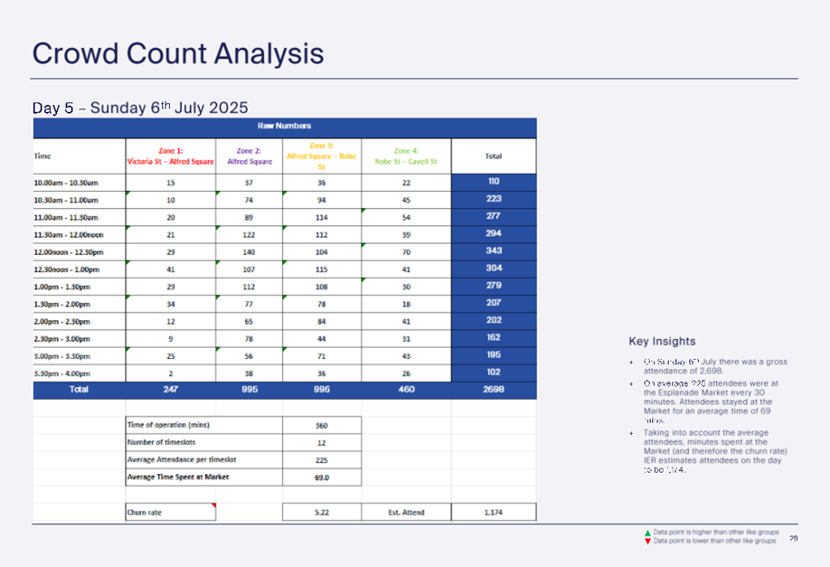The width and height of the screenshot is (830, 567).
Task: Click the Average Time Spent at Market value
Action: coord(321,477)
